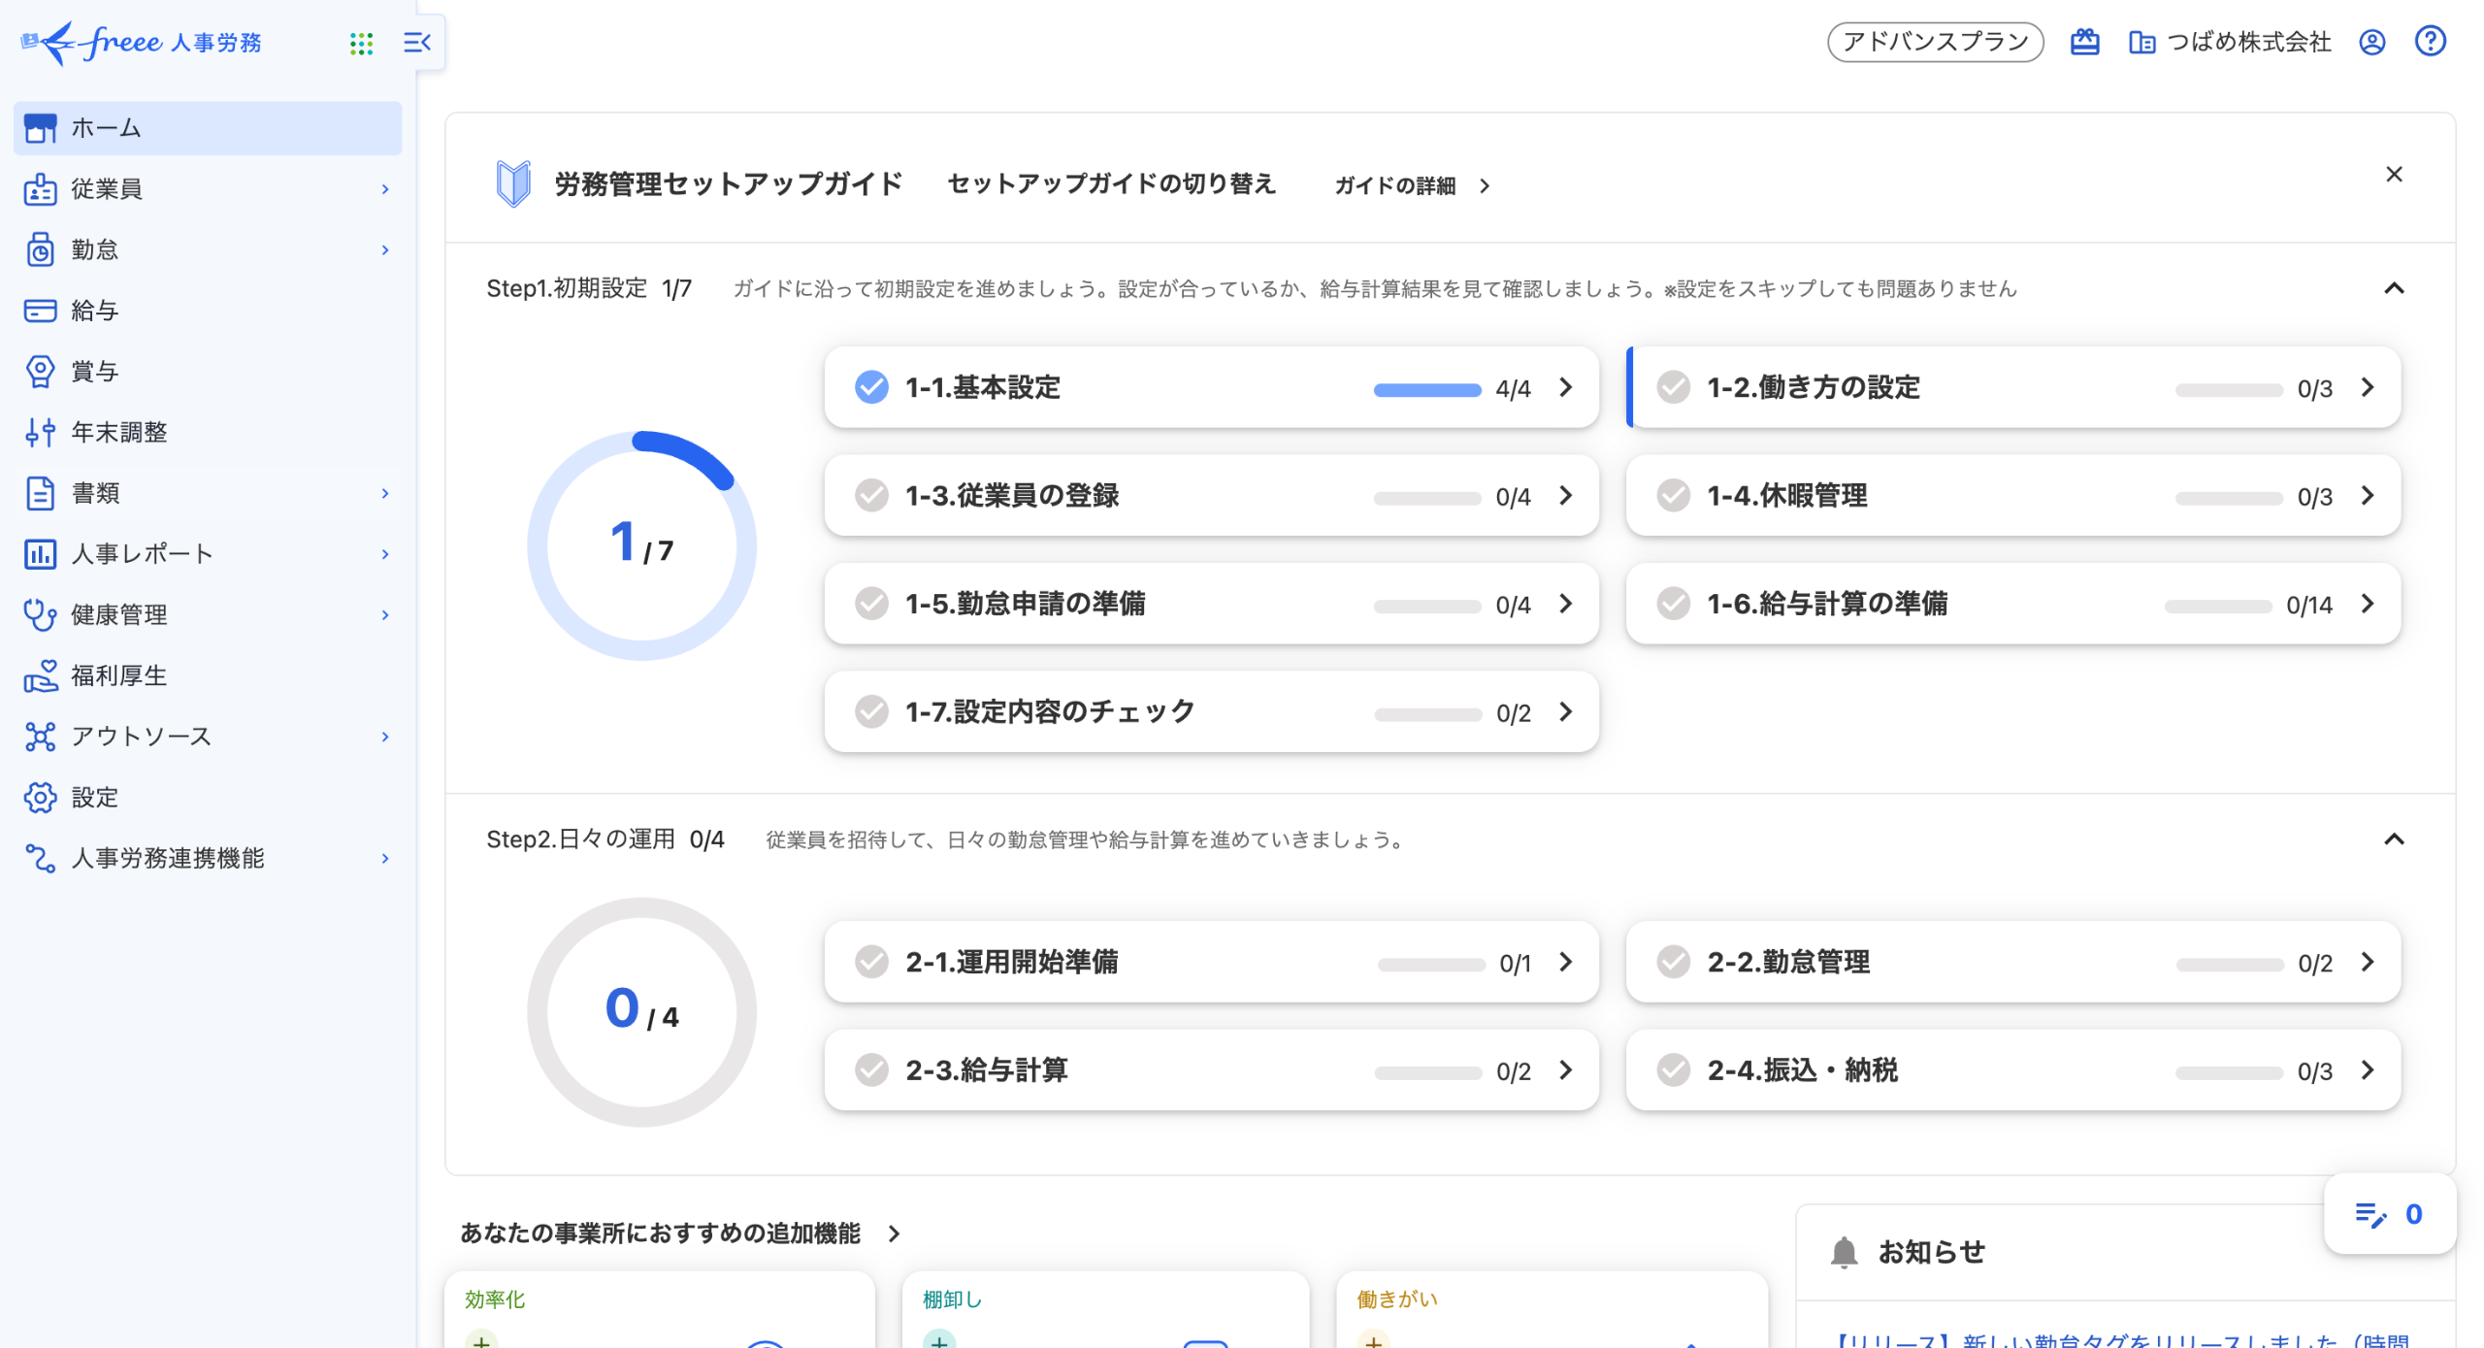Toggle the checkmark for 1-1.基本設定
This screenshot has width=2484, height=1348.
[x=871, y=387]
